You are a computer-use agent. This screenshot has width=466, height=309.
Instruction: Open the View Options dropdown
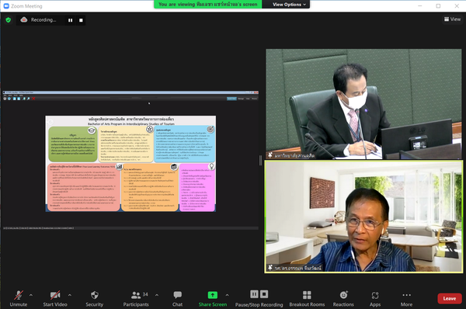[289, 5]
